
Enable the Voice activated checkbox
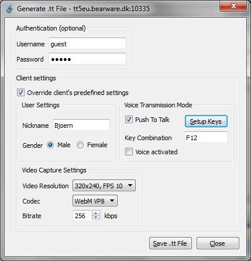129,152
